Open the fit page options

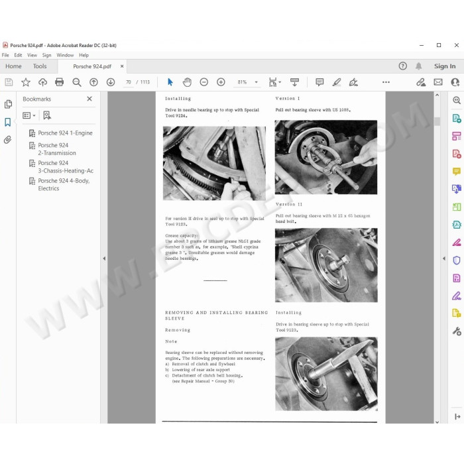click(274, 82)
